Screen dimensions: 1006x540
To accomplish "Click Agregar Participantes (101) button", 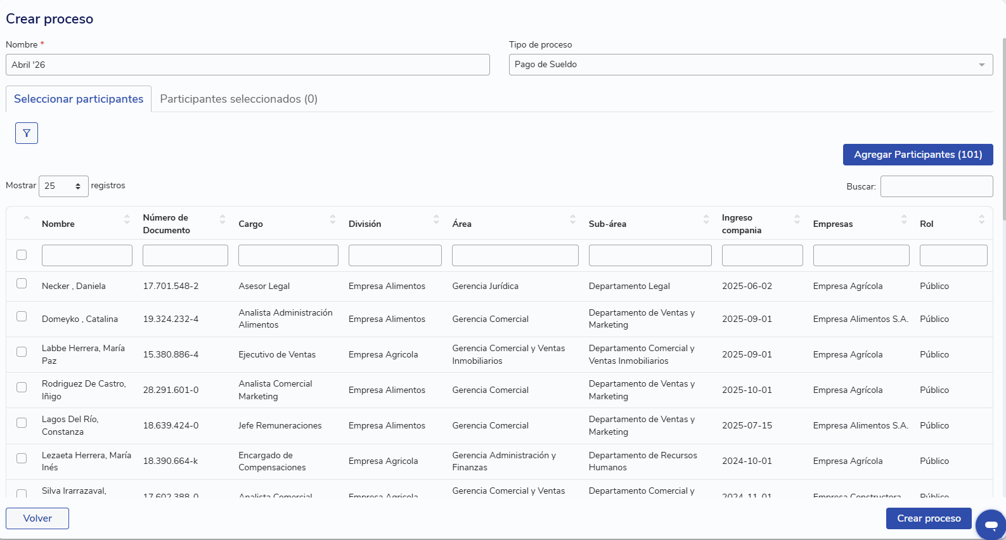I will coord(918,155).
